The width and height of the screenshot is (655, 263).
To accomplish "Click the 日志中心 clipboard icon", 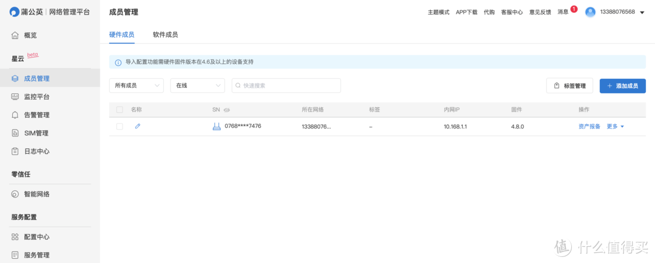I will tap(15, 151).
